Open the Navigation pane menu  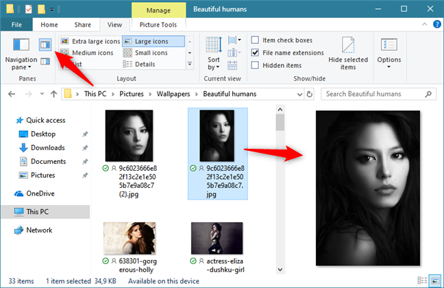pyautogui.click(x=21, y=55)
